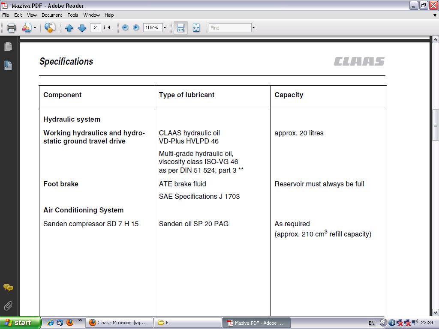Click the Air Conditioning System heading
439x329 pixels.
[x=84, y=210]
